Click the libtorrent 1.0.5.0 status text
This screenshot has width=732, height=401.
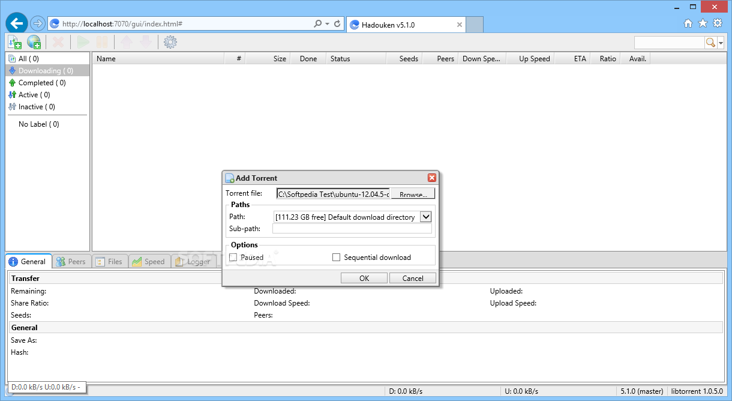point(698,391)
